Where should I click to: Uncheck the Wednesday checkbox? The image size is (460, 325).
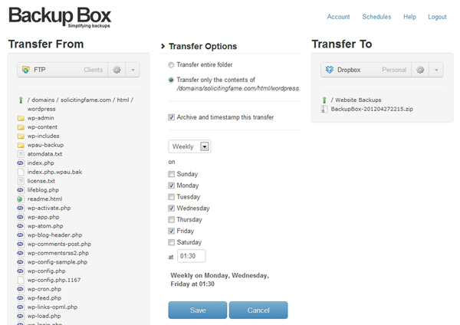[171, 208]
